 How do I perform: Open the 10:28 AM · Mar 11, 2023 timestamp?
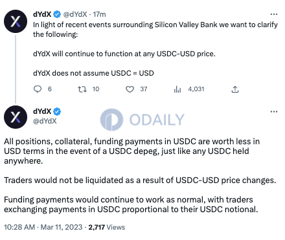(x=43, y=227)
